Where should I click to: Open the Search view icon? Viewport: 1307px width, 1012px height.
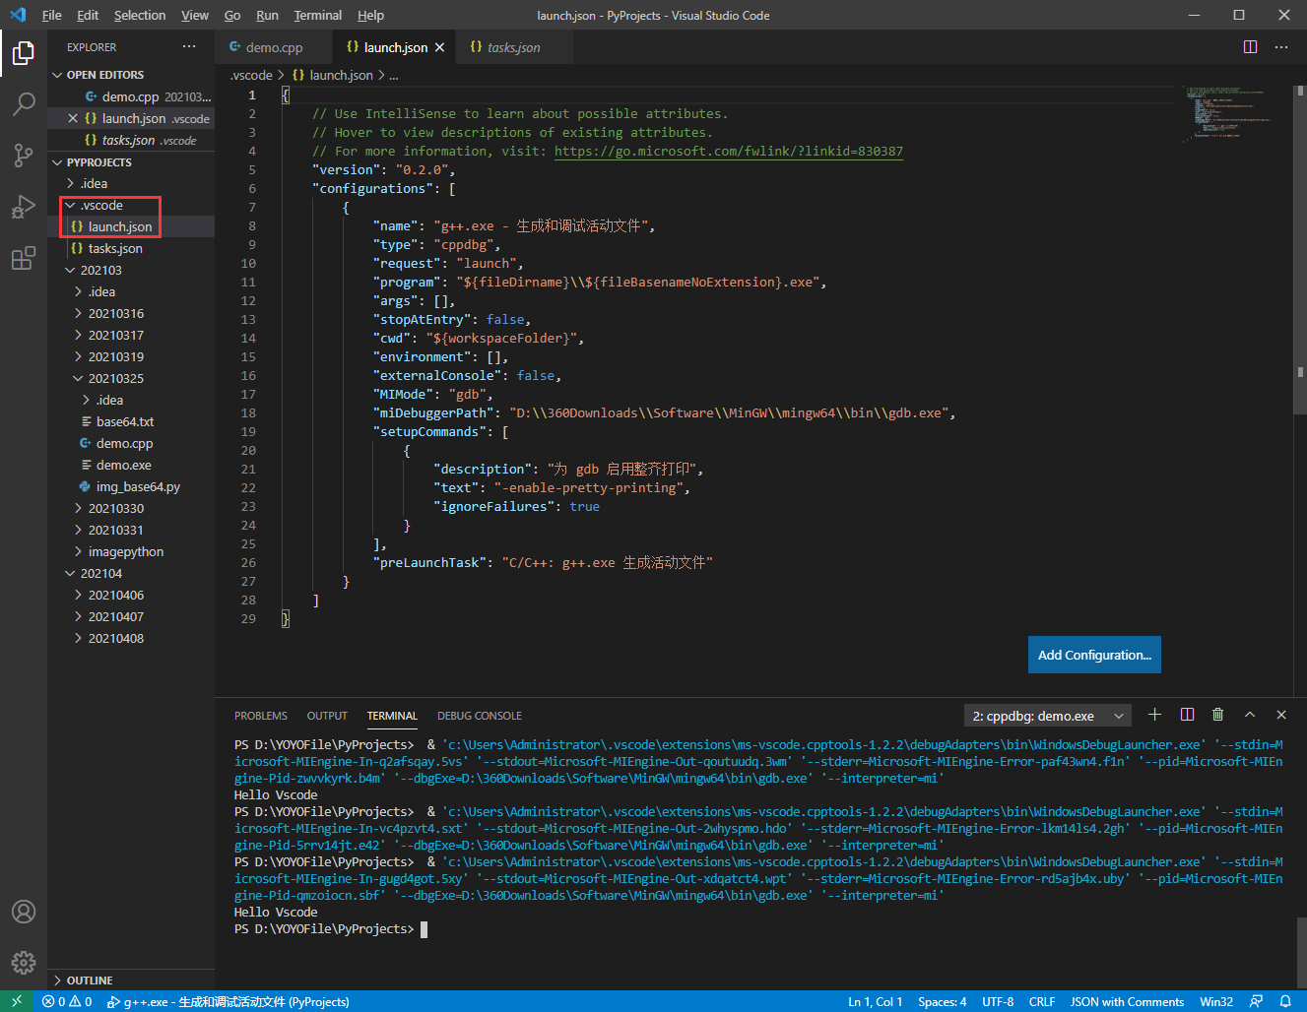pos(24,104)
